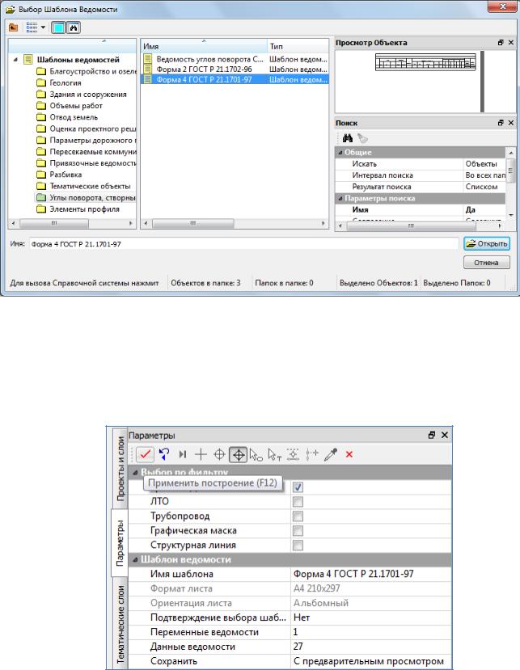Click the undo last element blue arrow icon
This screenshot has width=520, height=670.
point(164,454)
